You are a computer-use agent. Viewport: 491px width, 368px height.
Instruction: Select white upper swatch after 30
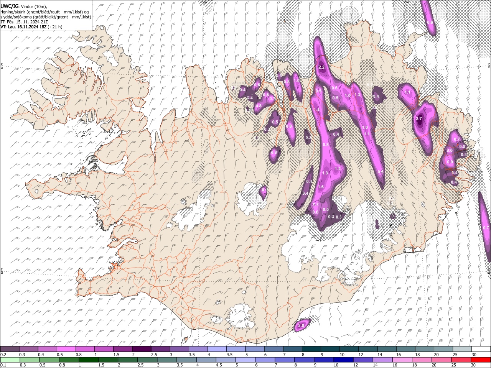(481, 349)
